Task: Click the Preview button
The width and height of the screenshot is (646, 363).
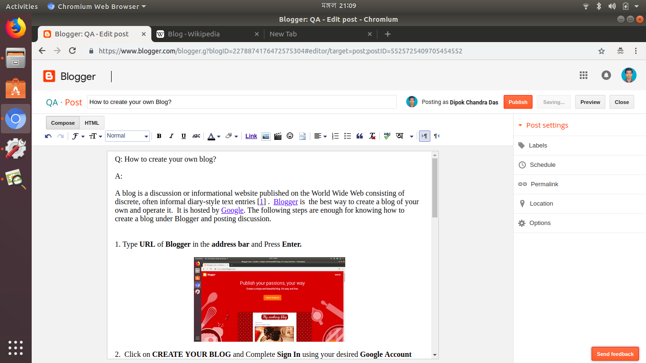Action: (590, 102)
